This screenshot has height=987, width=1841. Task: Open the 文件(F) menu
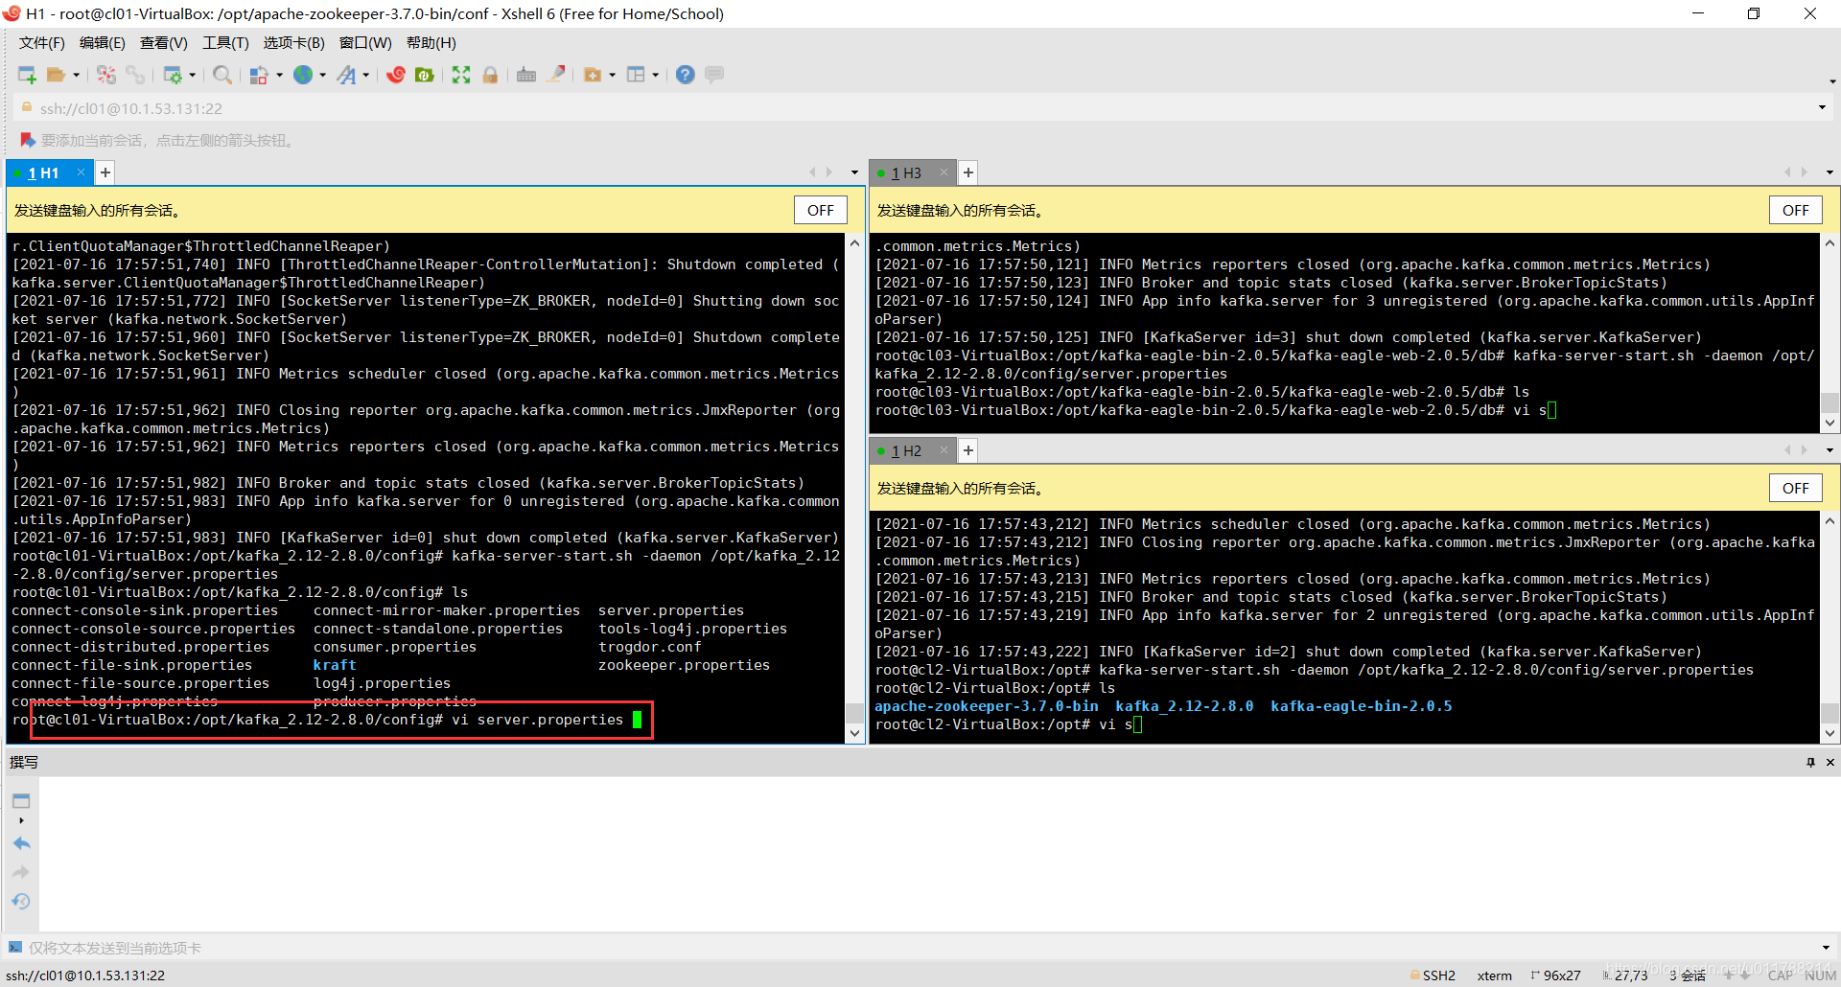(x=42, y=43)
